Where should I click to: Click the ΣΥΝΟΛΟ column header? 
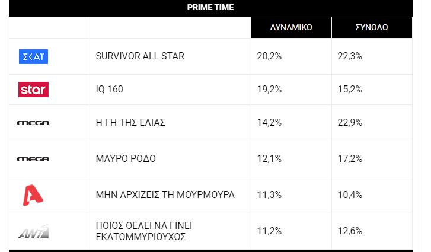click(372, 27)
